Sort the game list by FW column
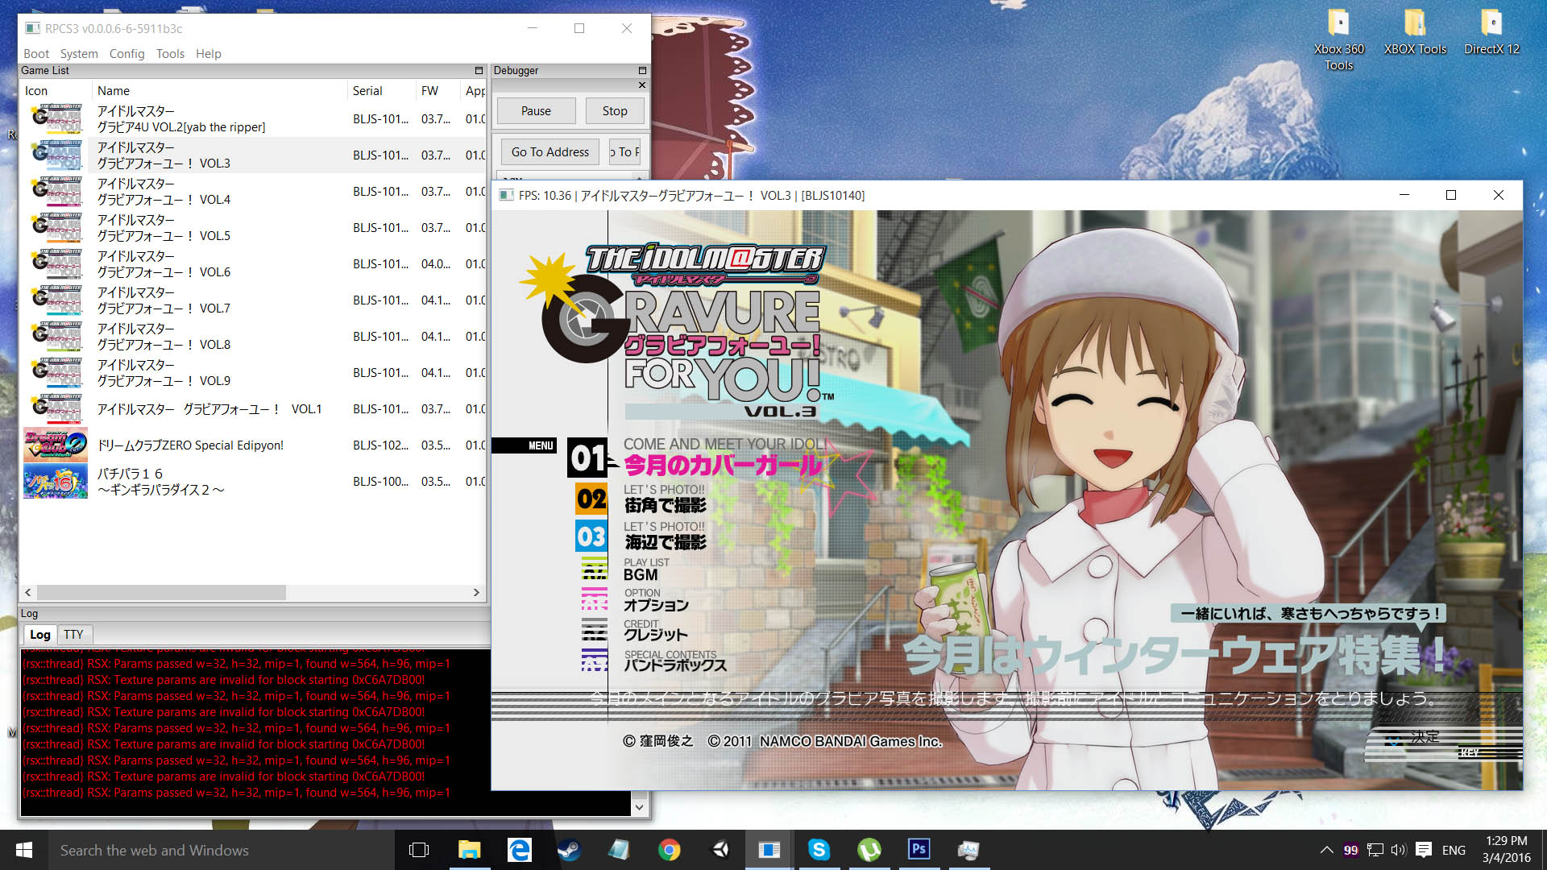Screen dimensions: 1547x870 pyautogui.click(x=438, y=90)
